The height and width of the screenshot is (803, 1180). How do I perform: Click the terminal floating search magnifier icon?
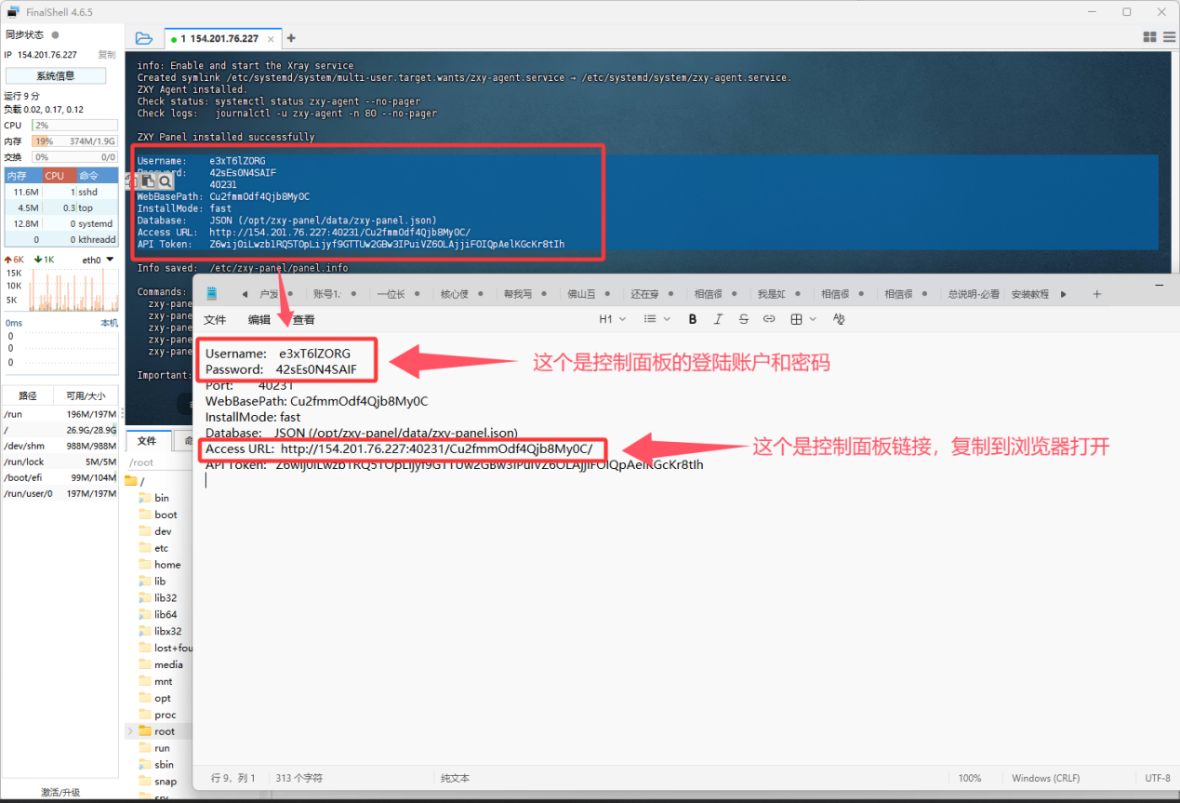(165, 181)
